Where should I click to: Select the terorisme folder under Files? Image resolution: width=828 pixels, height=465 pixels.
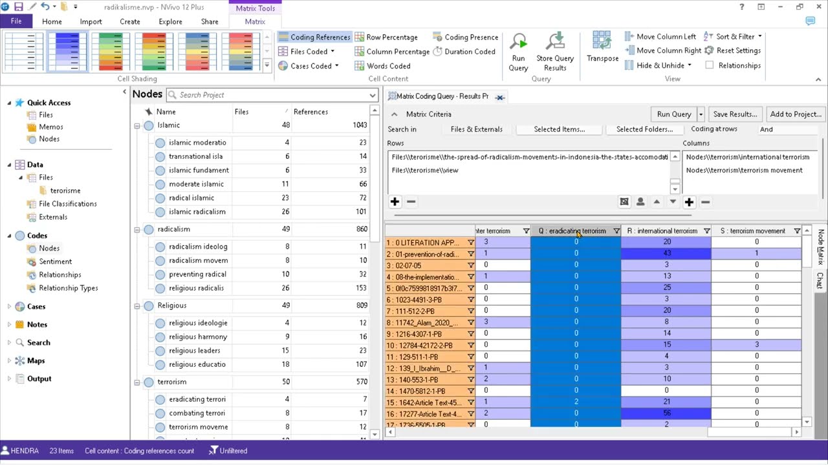[x=65, y=191]
